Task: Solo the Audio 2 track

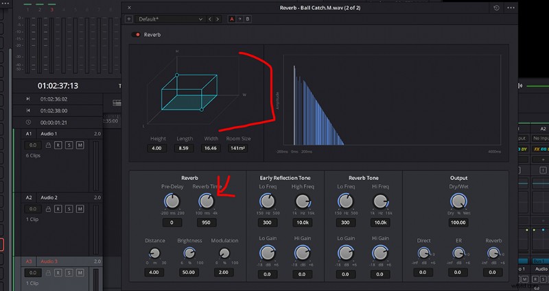Action: 69,209
